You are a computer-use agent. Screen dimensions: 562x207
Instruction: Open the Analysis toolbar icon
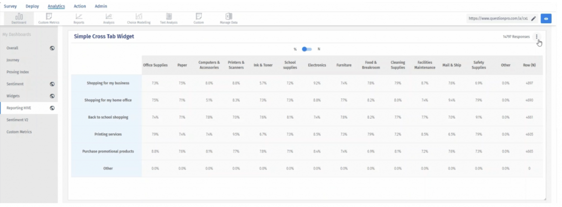pos(109,18)
